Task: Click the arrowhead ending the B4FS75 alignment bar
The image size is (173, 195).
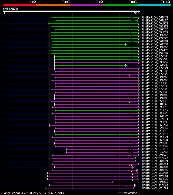Action: (x=136, y=158)
